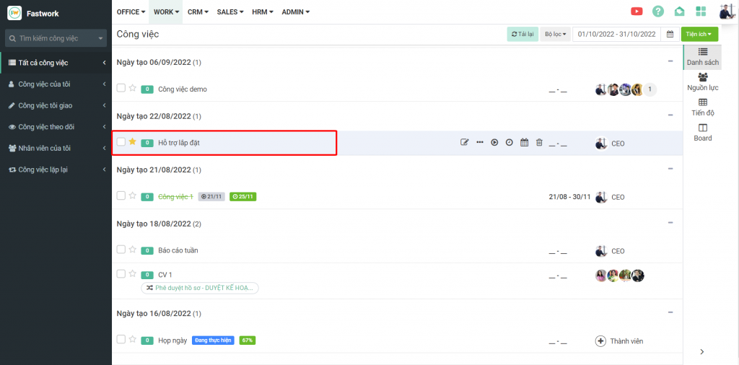Screen dimensions: 739x365
Task: Tick the Báo cáo tuần checkbox
Action: tap(121, 250)
